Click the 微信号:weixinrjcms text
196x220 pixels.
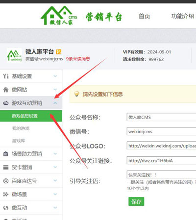click(x=44, y=59)
